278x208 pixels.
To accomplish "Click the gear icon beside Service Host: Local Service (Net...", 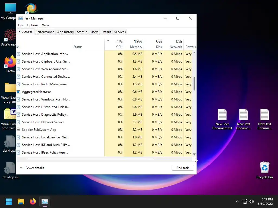I will coord(18,137).
